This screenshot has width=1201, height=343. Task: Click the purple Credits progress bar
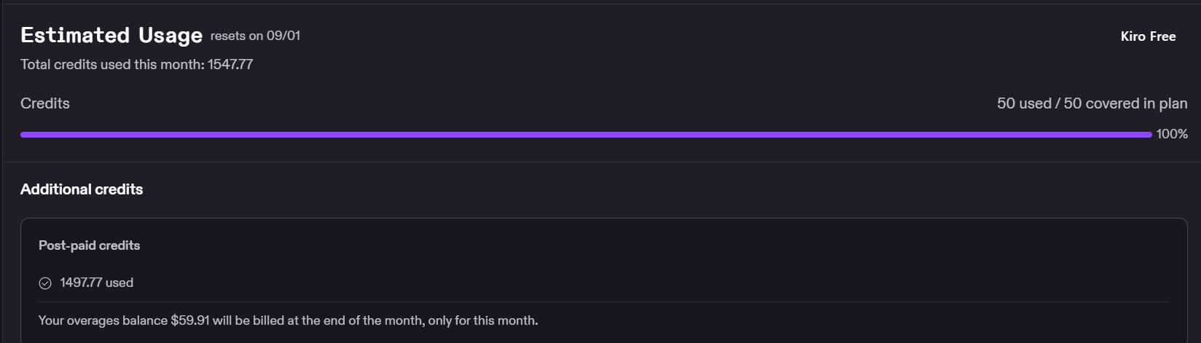click(586, 135)
